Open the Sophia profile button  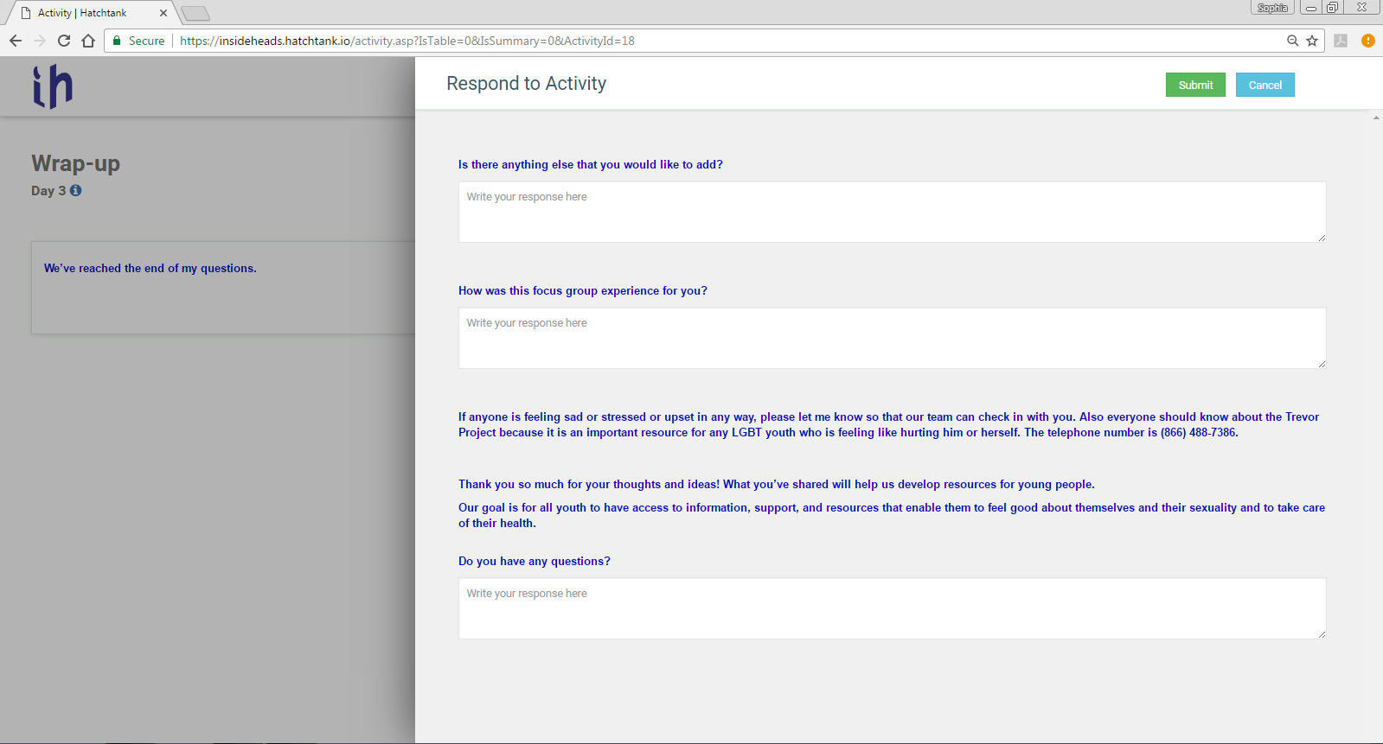click(1271, 8)
